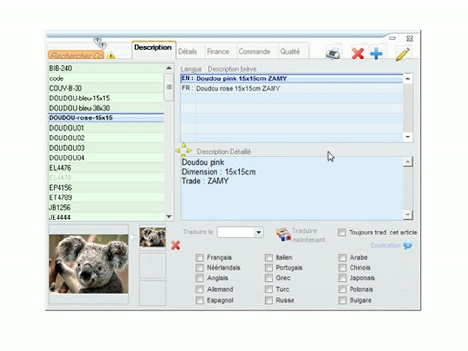This screenshot has width=468, height=351.
Task: Click article list scrollbar thumb
Action: tap(169, 87)
